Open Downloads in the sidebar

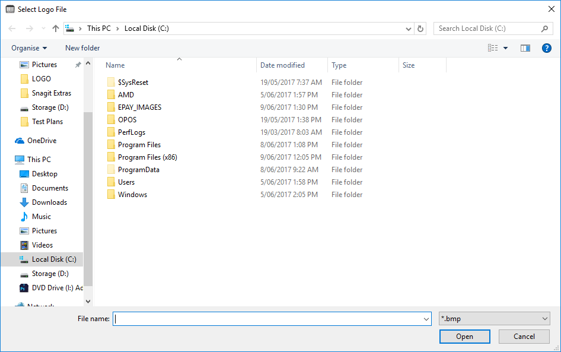point(49,202)
